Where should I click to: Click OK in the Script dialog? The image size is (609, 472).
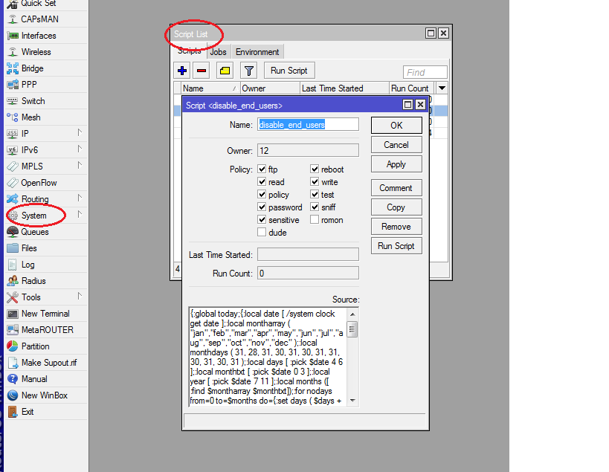tap(396, 126)
